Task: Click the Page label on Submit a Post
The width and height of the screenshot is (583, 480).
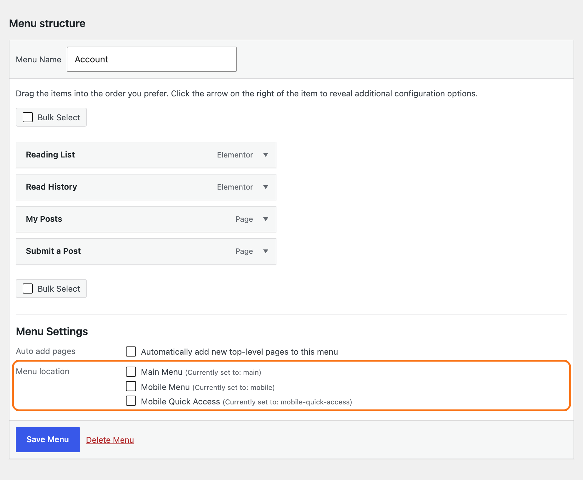Action: 244,251
